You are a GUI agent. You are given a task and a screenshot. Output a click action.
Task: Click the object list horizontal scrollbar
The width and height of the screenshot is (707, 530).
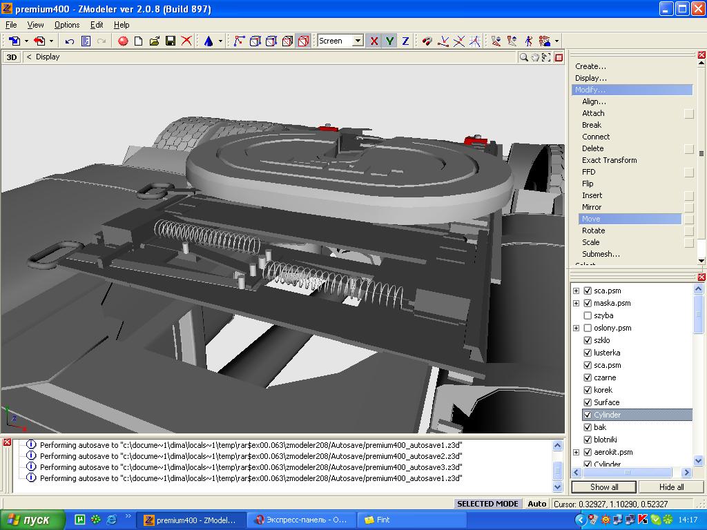(x=628, y=473)
